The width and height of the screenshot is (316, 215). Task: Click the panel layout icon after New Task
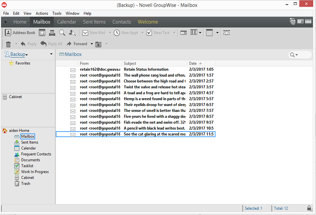click(x=184, y=33)
